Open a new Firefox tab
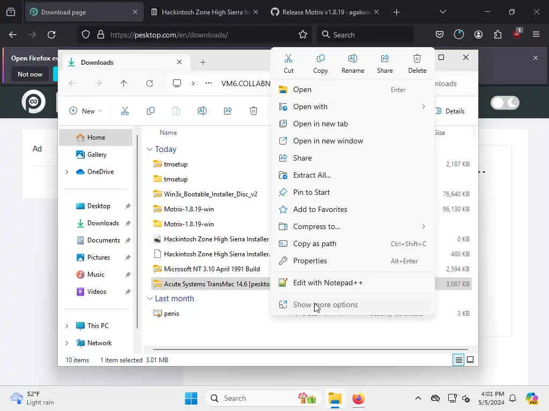The height and width of the screenshot is (411, 549). (x=396, y=12)
